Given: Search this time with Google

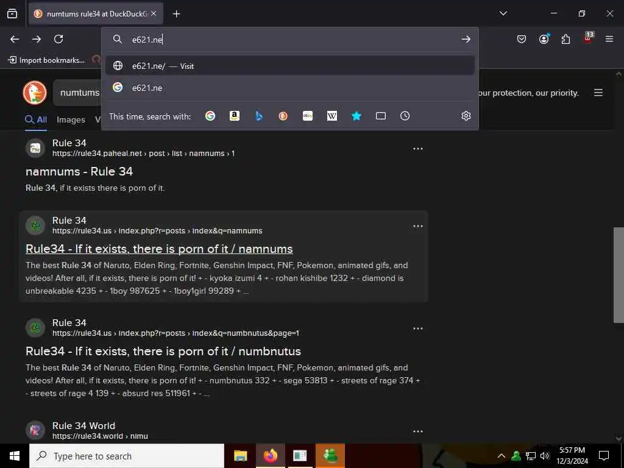Looking at the screenshot, I should pos(210,116).
